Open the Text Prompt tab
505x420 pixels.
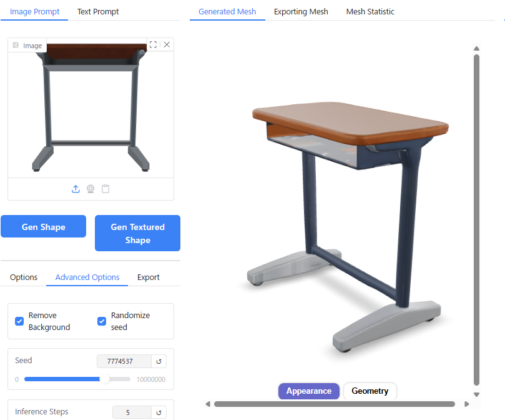(x=98, y=12)
